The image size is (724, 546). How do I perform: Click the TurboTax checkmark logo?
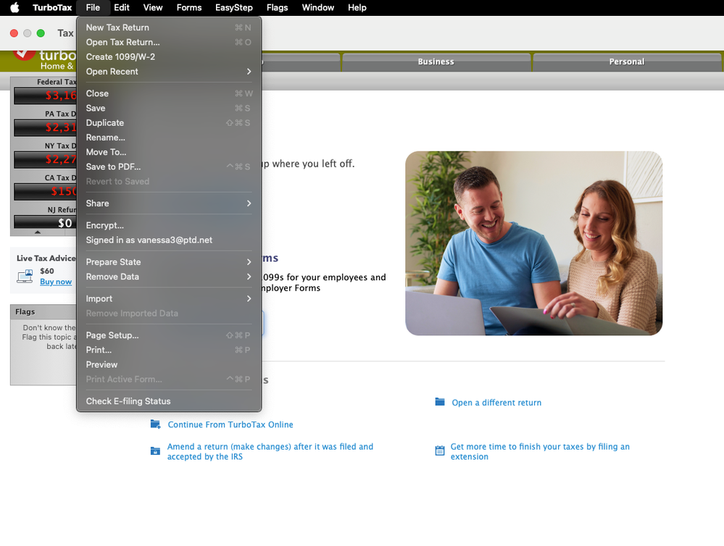click(x=23, y=54)
